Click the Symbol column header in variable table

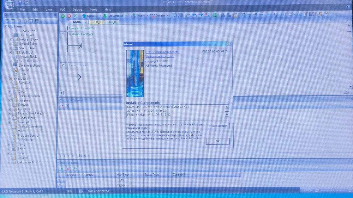coord(89,175)
